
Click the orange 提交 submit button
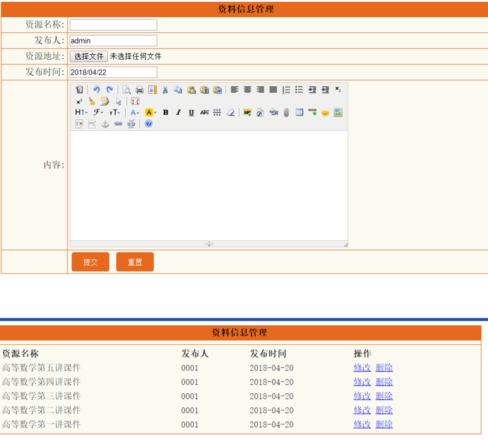(90, 262)
